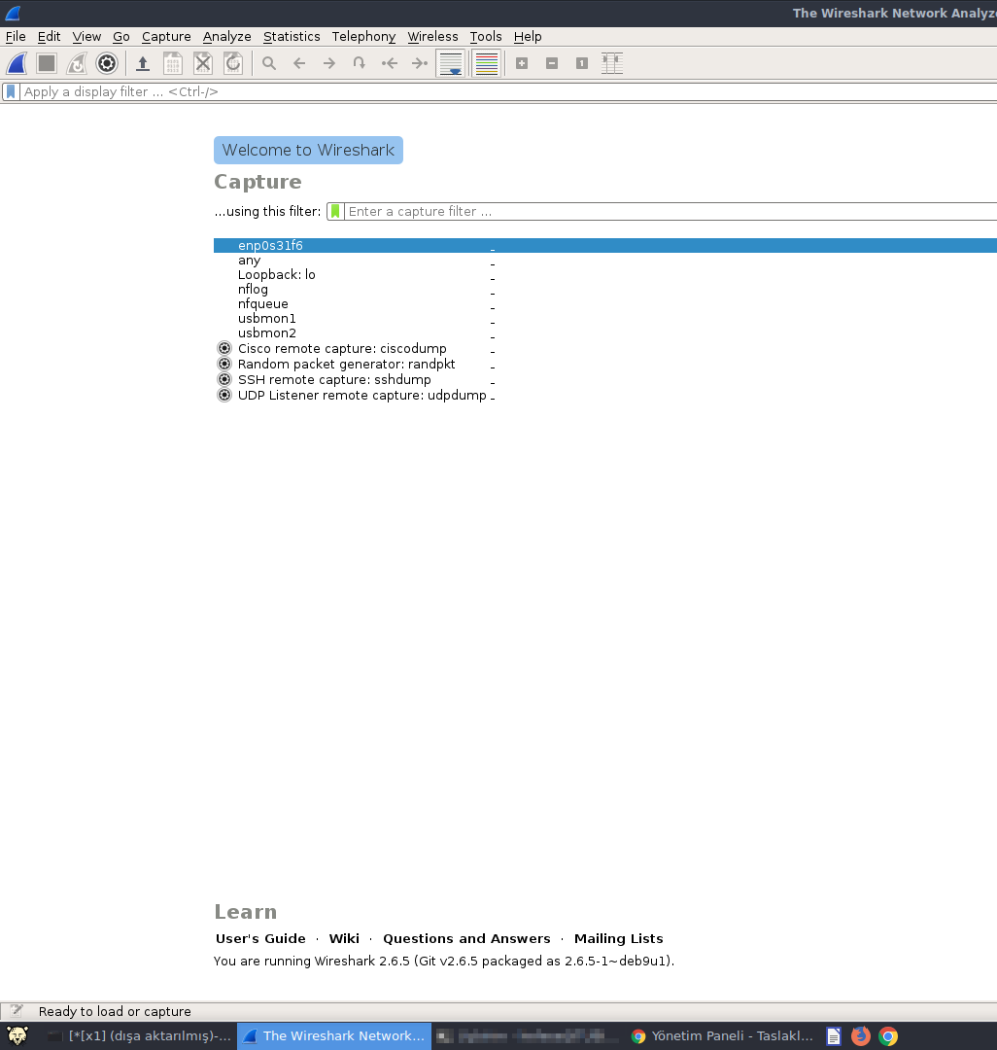Open the Statistics menu
The image size is (997, 1050).
[x=292, y=37]
